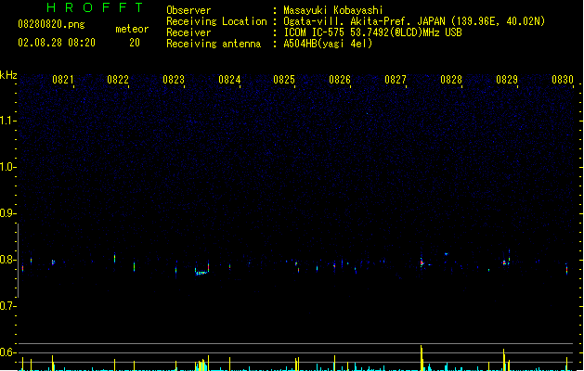Click the 0830 time marker
The width and height of the screenshot is (584, 371).
click(563, 80)
